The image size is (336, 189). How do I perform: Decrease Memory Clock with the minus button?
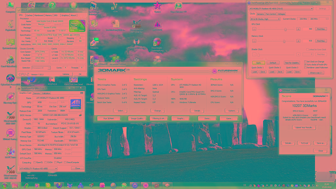pyautogui.click(x=254, y=41)
